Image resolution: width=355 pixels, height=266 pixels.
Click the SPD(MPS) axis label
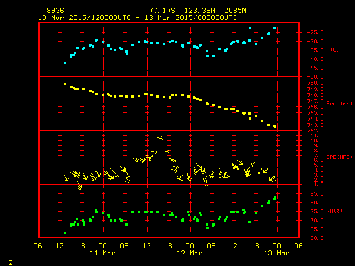(339, 157)
